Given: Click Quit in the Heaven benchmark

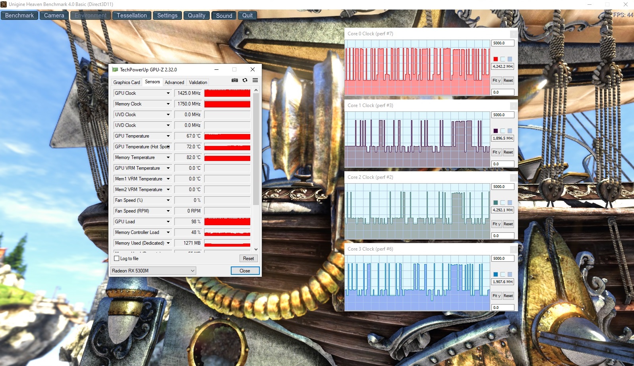Looking at the screenshot, I should coord(247,15).
